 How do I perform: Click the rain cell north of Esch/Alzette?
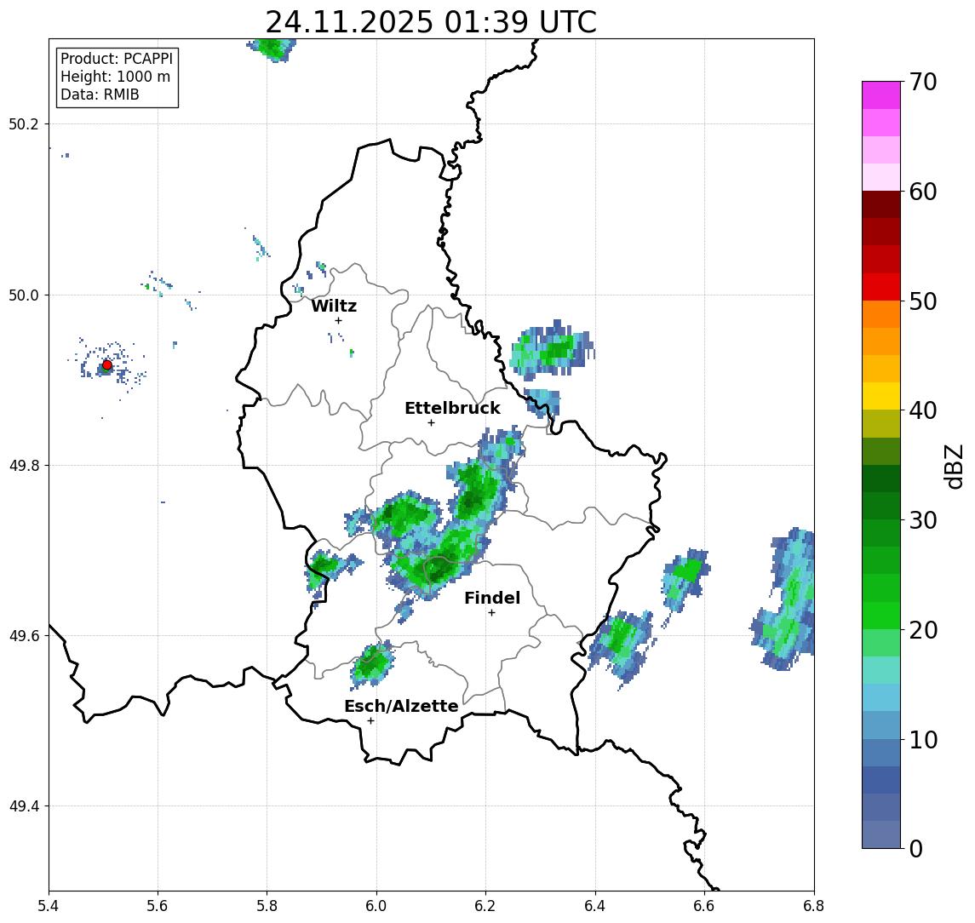[x=372, y=665]
